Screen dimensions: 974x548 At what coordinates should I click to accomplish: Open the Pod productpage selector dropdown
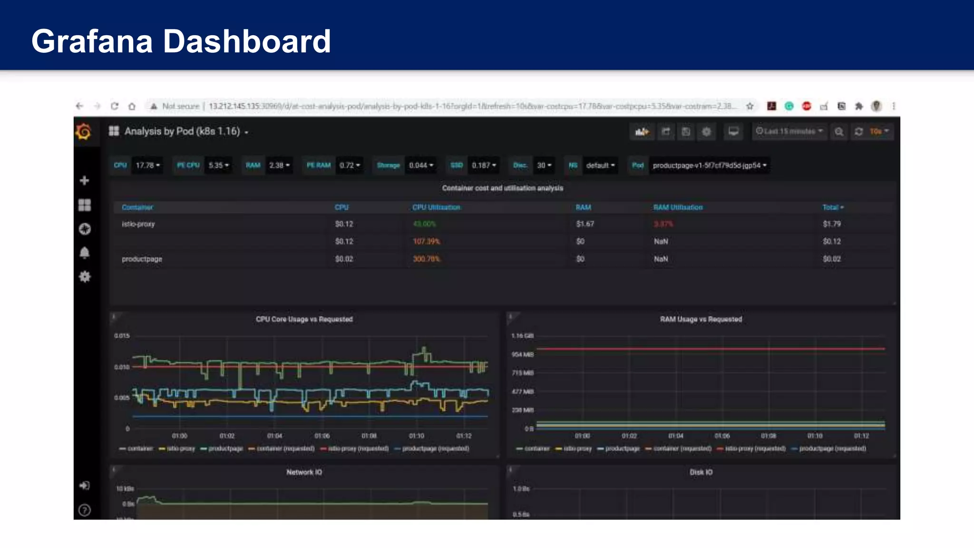pyautogui.click(x=710, y=166)
